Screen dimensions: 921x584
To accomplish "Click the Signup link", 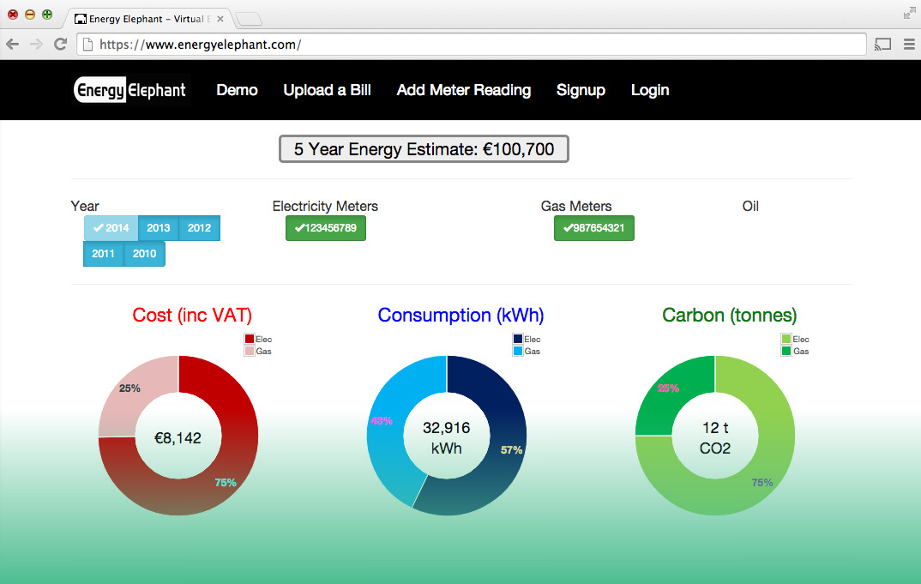I will coord(581,90).
